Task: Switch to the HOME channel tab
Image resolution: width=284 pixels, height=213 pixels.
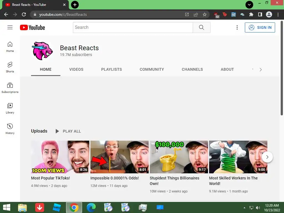Action: point(46,69)
